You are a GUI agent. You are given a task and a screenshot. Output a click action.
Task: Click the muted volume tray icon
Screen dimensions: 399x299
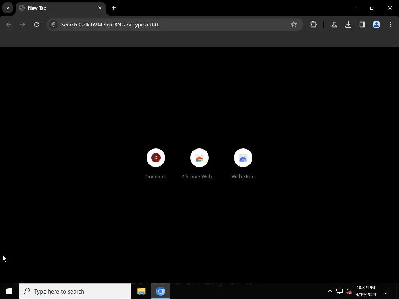coord(349,291)
